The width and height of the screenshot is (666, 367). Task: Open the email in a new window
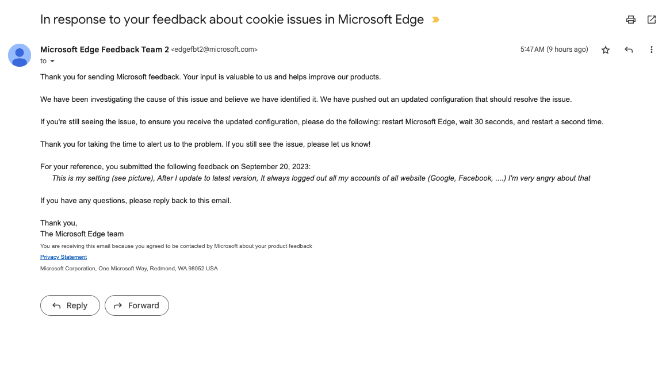(652, 20)
